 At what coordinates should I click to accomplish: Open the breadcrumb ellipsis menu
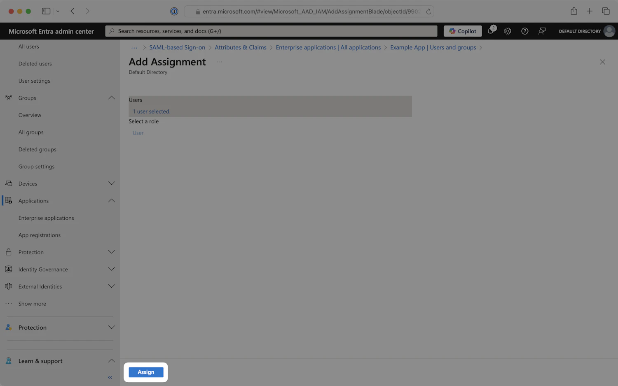[134, 48]
